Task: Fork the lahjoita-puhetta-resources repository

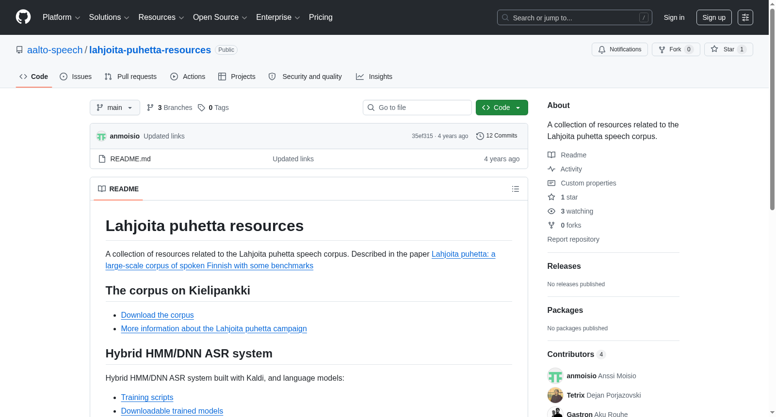Action: pyautogui.click(x=676, y=49)
